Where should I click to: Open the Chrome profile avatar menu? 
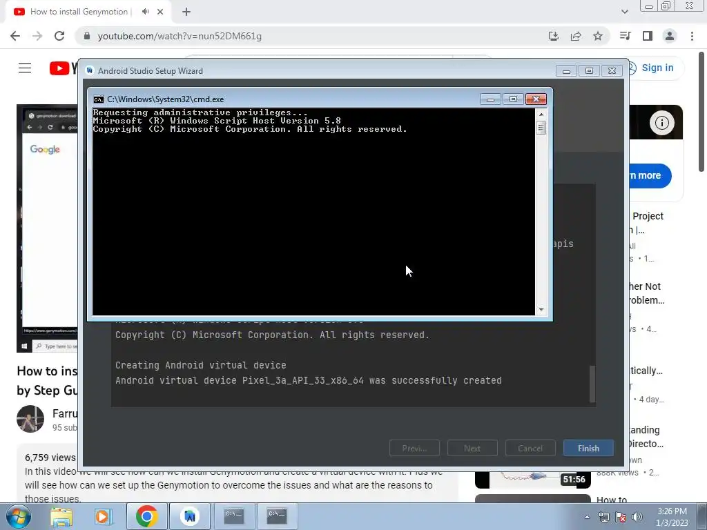pyautogui.click(x=670, y=36)
